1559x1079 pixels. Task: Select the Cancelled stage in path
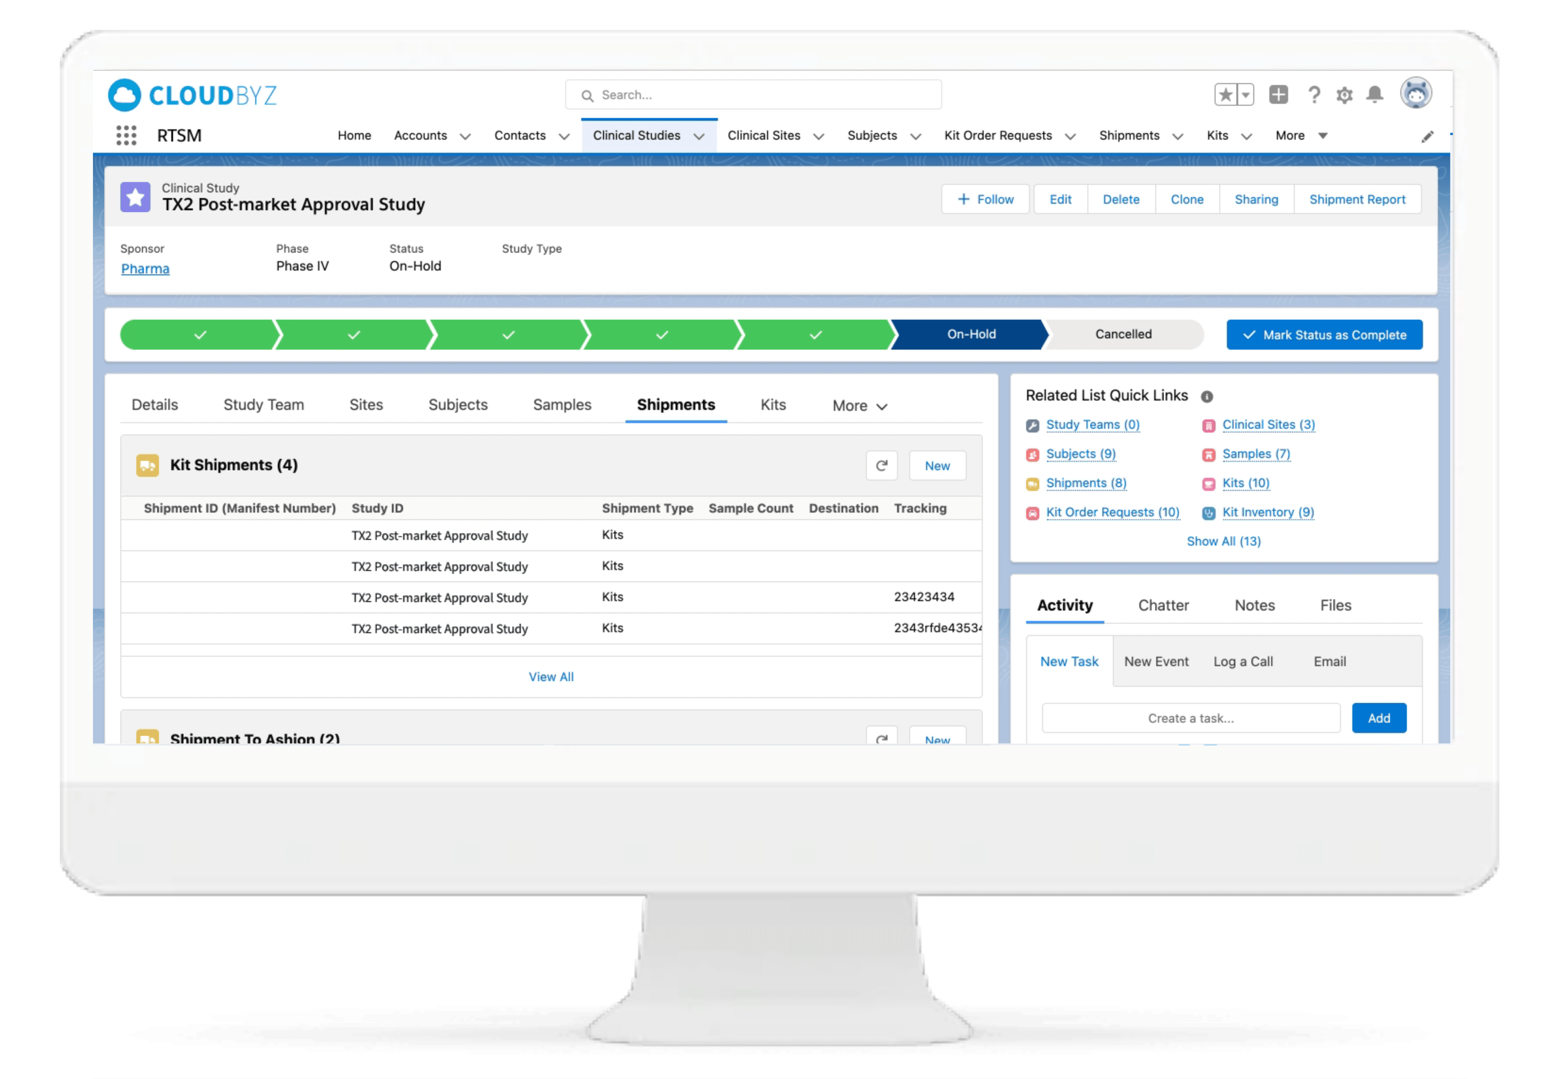point(1123,334)
